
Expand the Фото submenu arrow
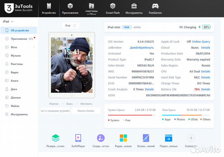point(34,47)
